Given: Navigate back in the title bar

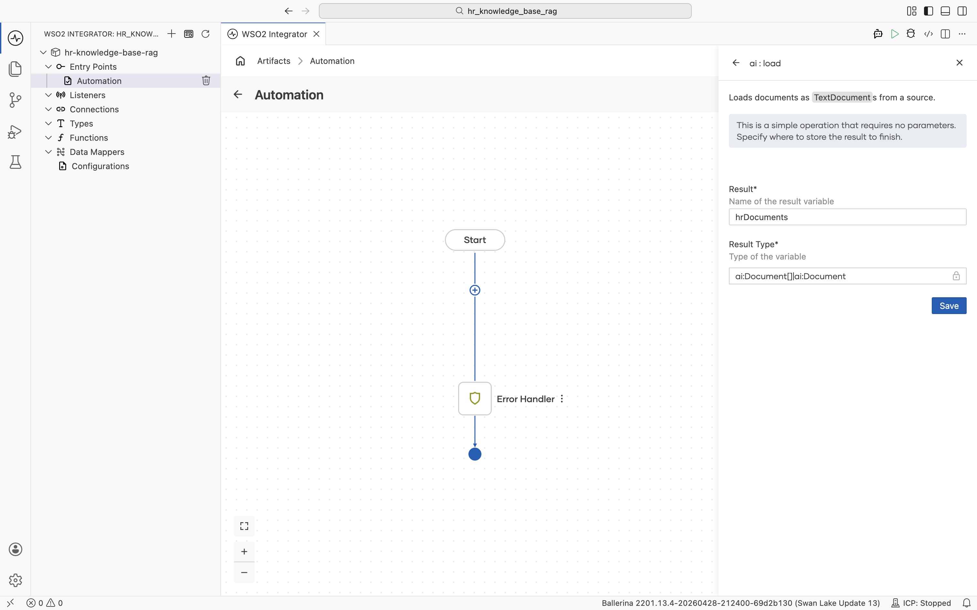Looking at the screenshot, I should (288, 11).
